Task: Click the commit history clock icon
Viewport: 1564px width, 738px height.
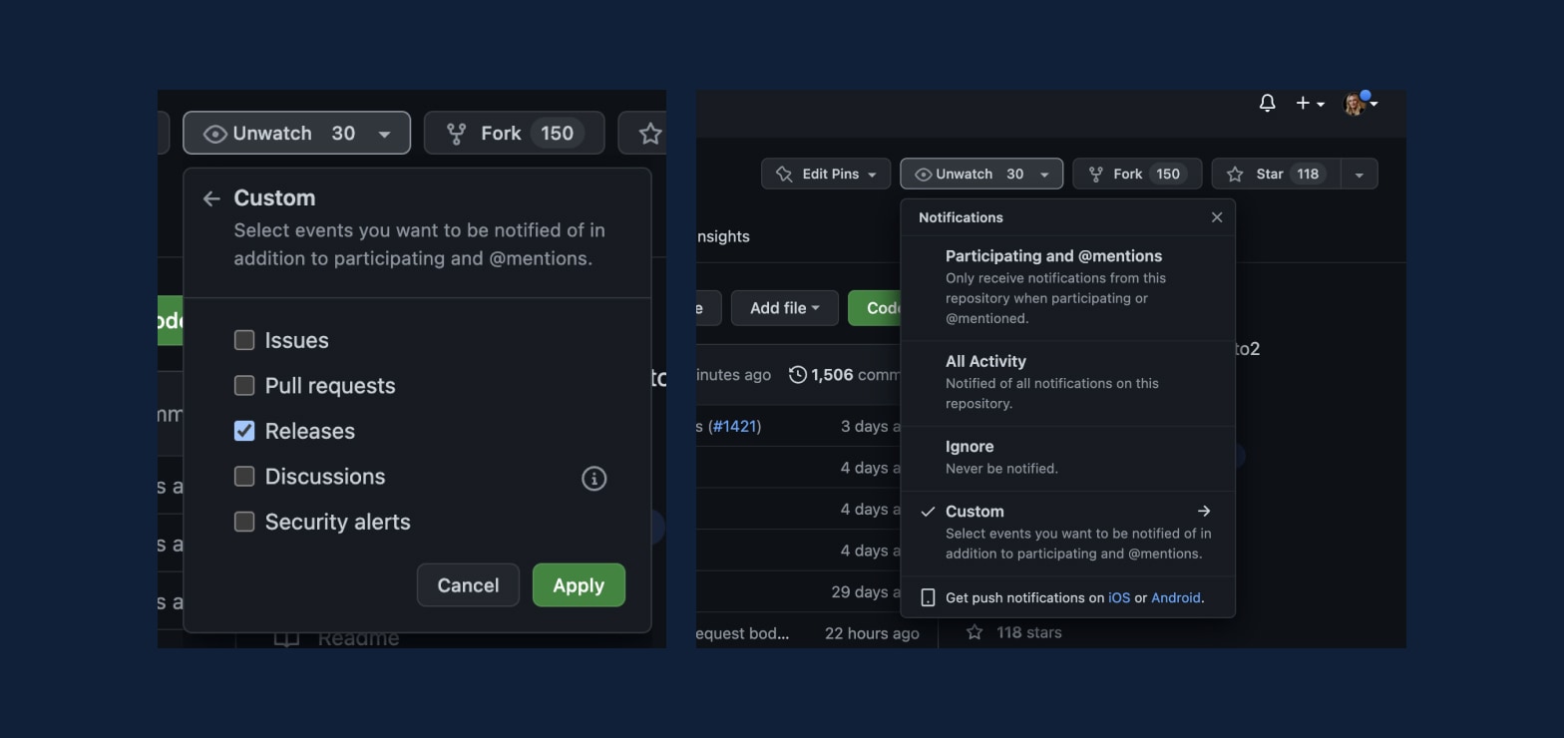Action: (x=798, y=375)
